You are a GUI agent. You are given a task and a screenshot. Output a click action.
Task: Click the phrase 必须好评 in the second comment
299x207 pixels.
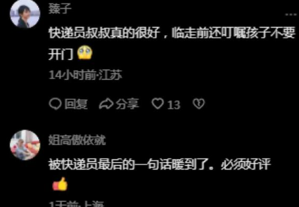tap(246, 164)
